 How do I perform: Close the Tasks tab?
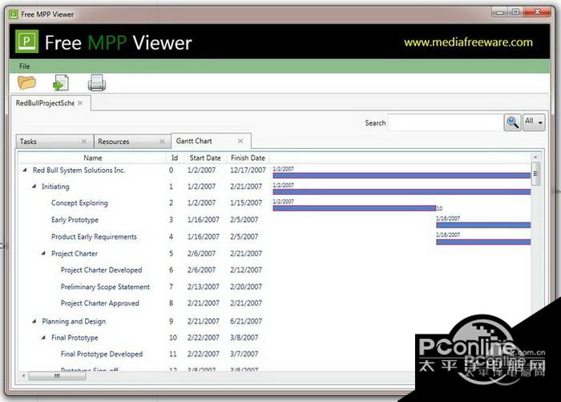click(84, 141)
